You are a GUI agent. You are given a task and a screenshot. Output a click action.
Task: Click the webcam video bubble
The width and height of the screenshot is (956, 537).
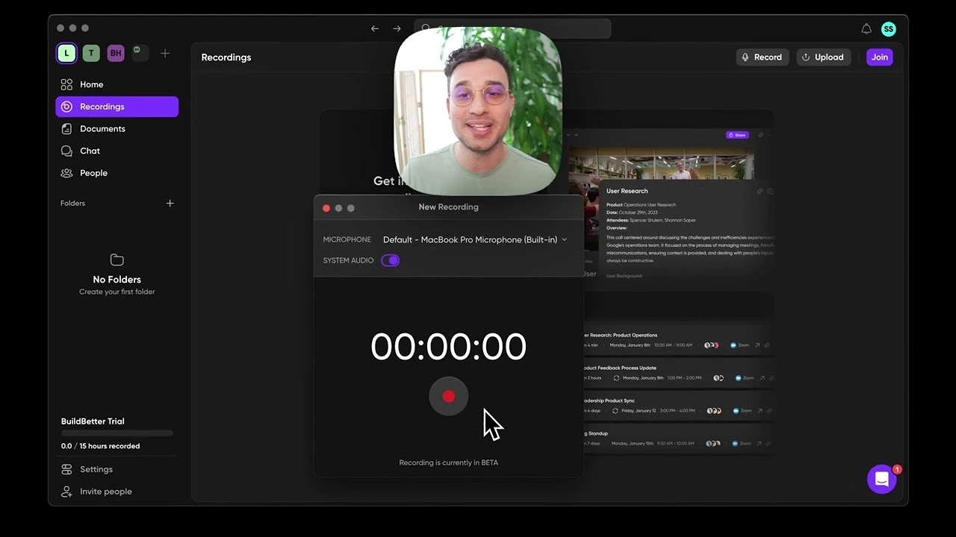pyautogui.click(x=478, y=111)
